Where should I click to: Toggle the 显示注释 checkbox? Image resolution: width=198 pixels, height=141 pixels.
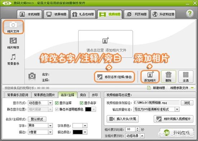pyautogui.click(x=57, y=103)
